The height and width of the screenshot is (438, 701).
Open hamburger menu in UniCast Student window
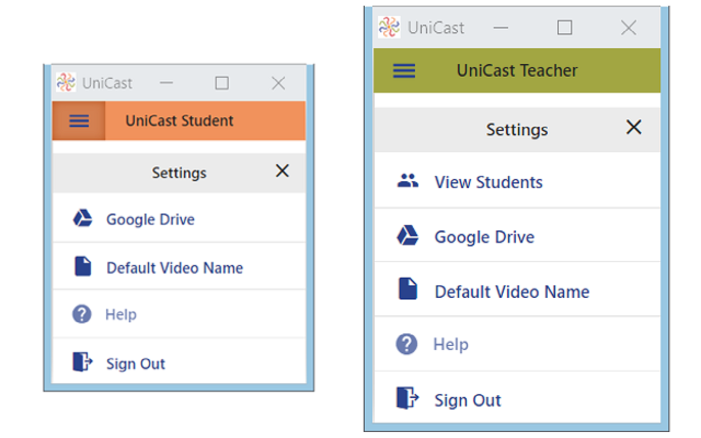point(79,120)
